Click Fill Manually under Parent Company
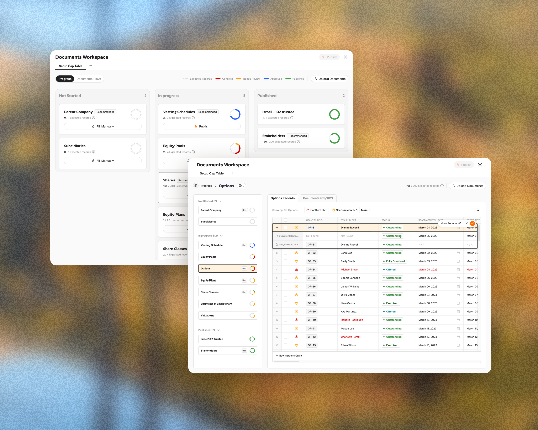 103,126
